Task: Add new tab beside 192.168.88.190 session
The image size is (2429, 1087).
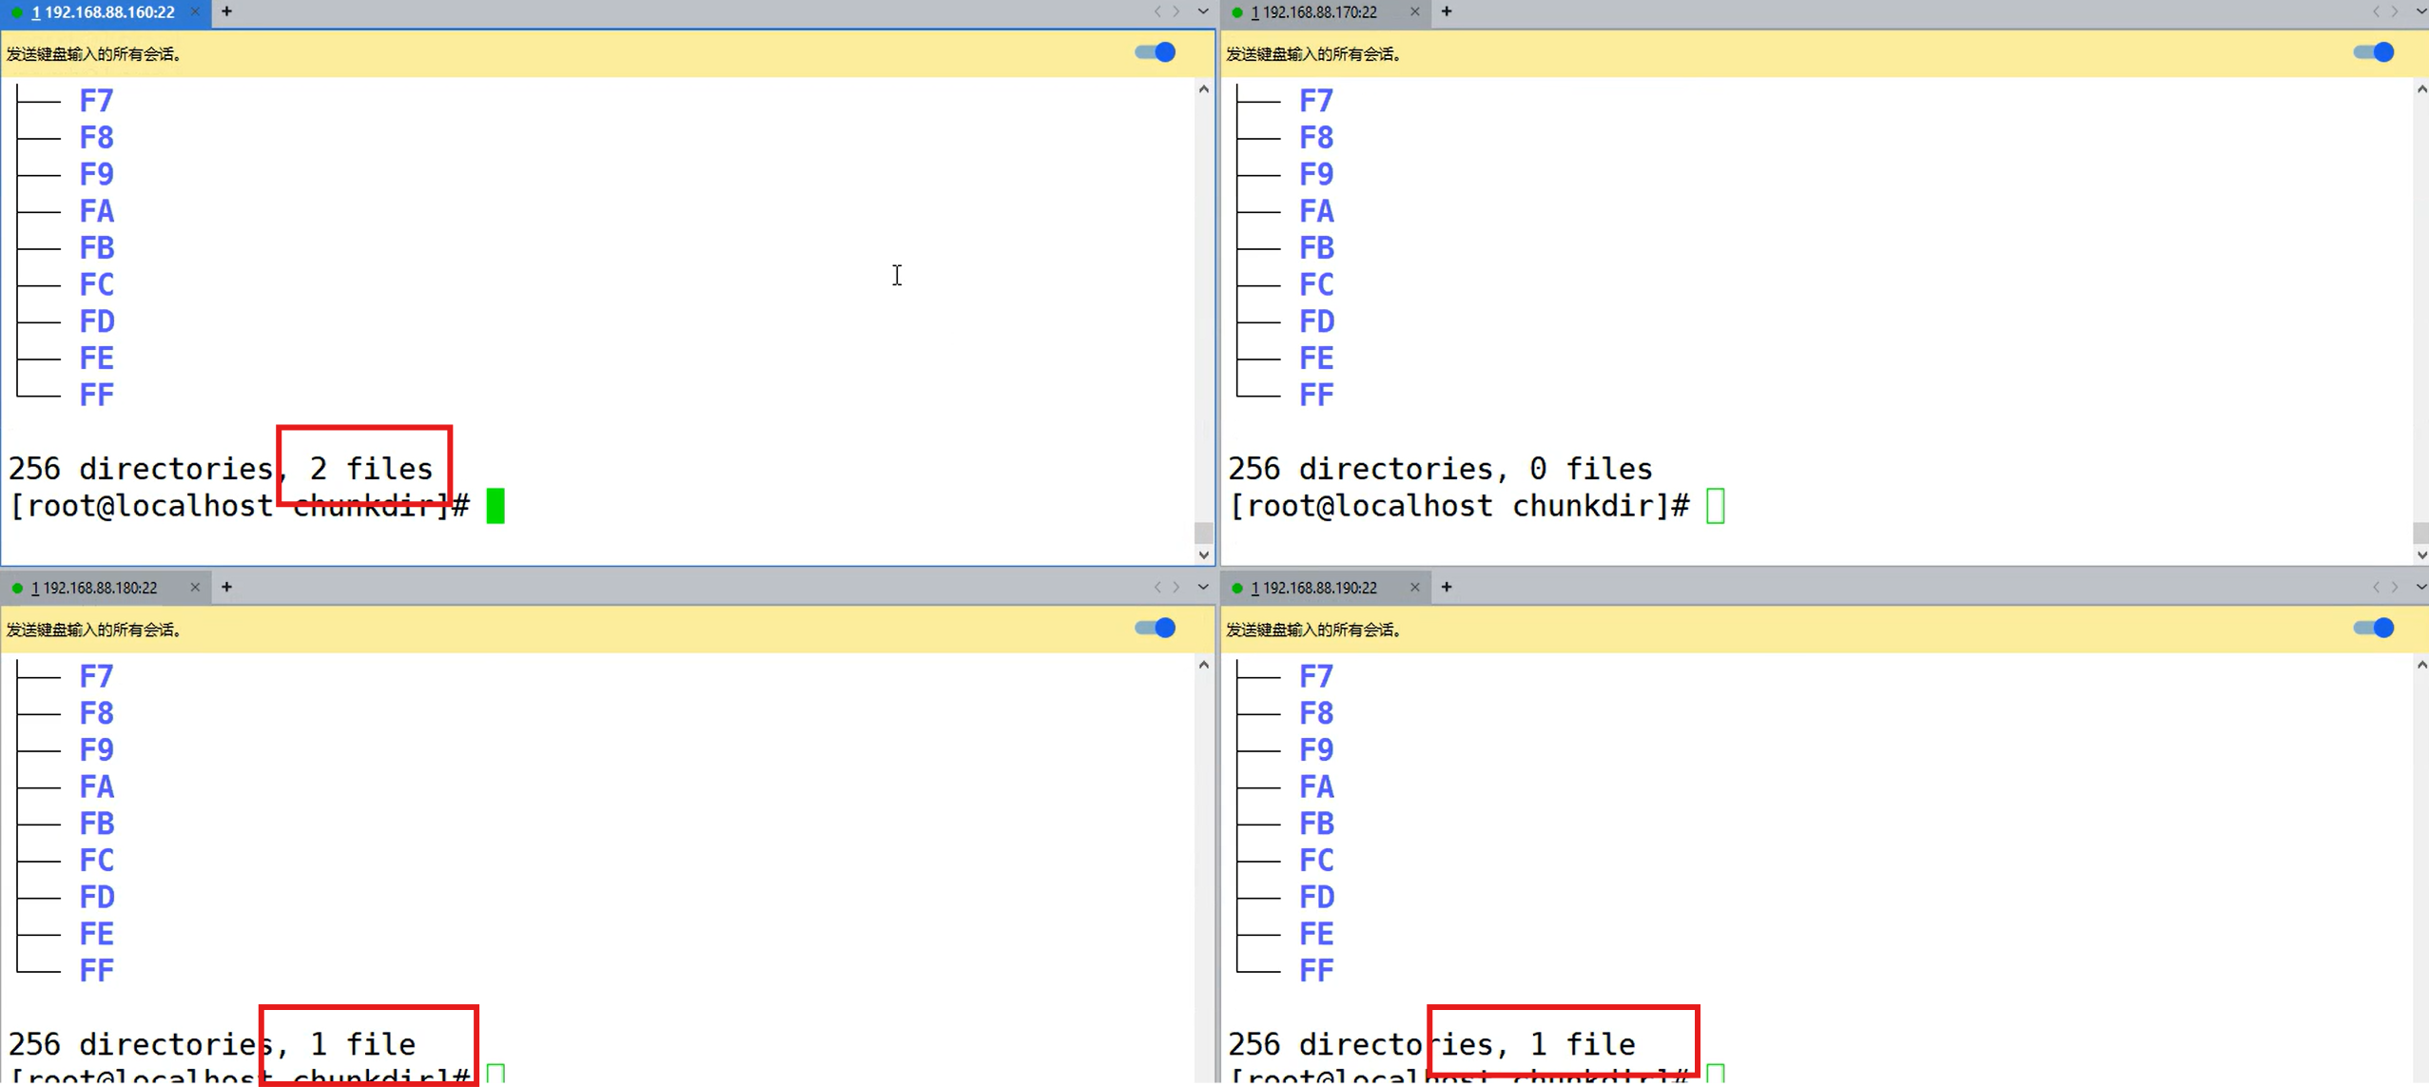Action: (1446, 587)
